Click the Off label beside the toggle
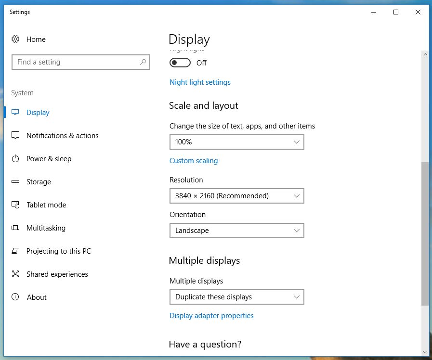Viewport: 432px width, 360px height. [x=201, y=63]
